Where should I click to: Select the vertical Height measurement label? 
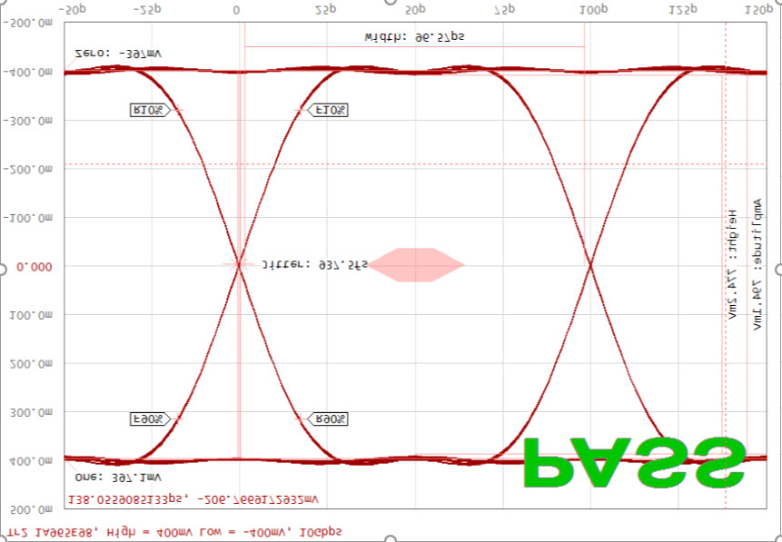tap(731, 265)
